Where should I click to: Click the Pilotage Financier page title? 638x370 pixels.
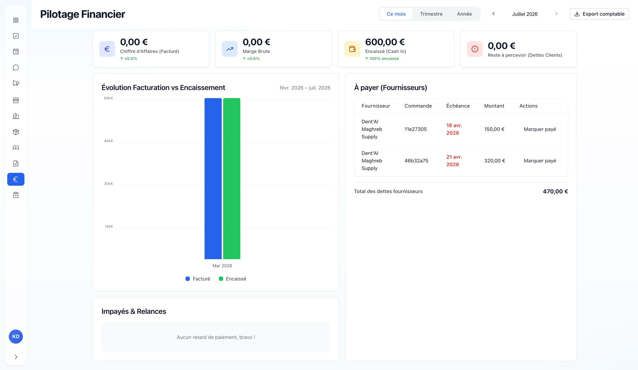click(83, 14)
